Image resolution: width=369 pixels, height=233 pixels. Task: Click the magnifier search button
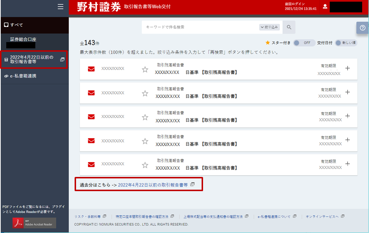[x=289, y=27]
